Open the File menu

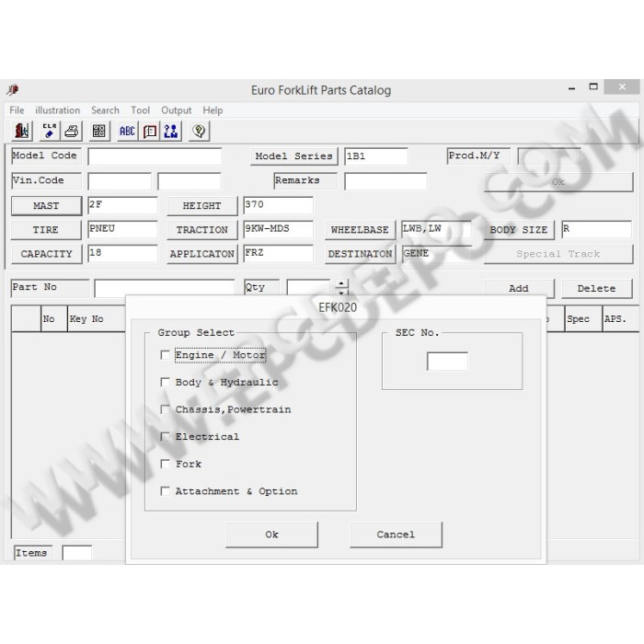(x=17, y=110)
